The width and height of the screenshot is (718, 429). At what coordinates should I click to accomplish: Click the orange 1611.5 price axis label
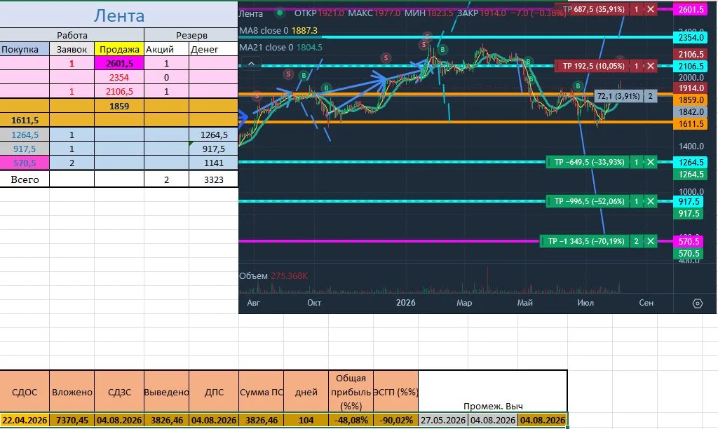(691, 123)
